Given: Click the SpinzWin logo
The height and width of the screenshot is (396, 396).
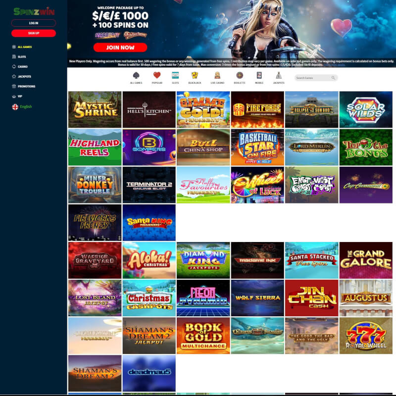Looking at the screenshot, I should 34,11.
